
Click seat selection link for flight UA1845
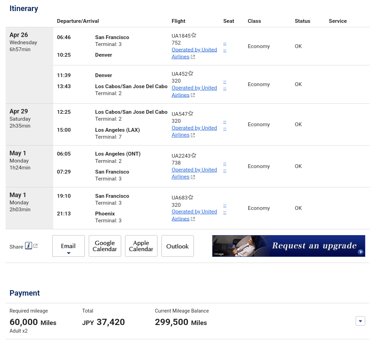tap(225, 44)
